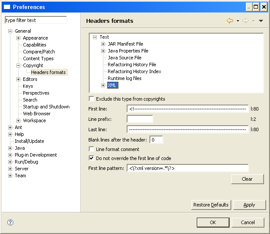Open the page view menu triangle
Image resolution: width=270 pixels, height=234 pixels.
(x=261, y=21)
